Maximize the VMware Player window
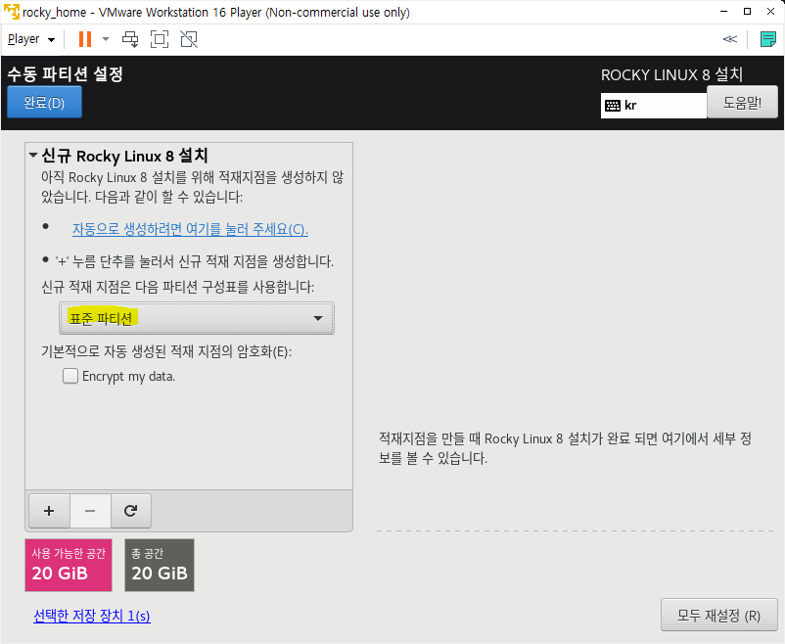This screenshot has height=644, width=785. pyautogui.click(x=747, y=12)
